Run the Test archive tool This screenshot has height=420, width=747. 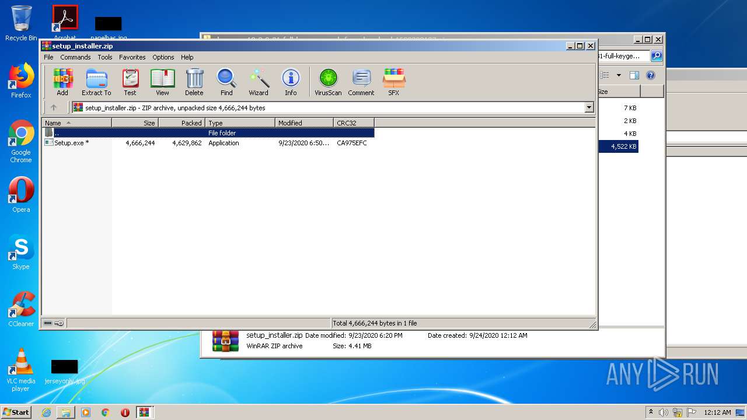(130, 82)
